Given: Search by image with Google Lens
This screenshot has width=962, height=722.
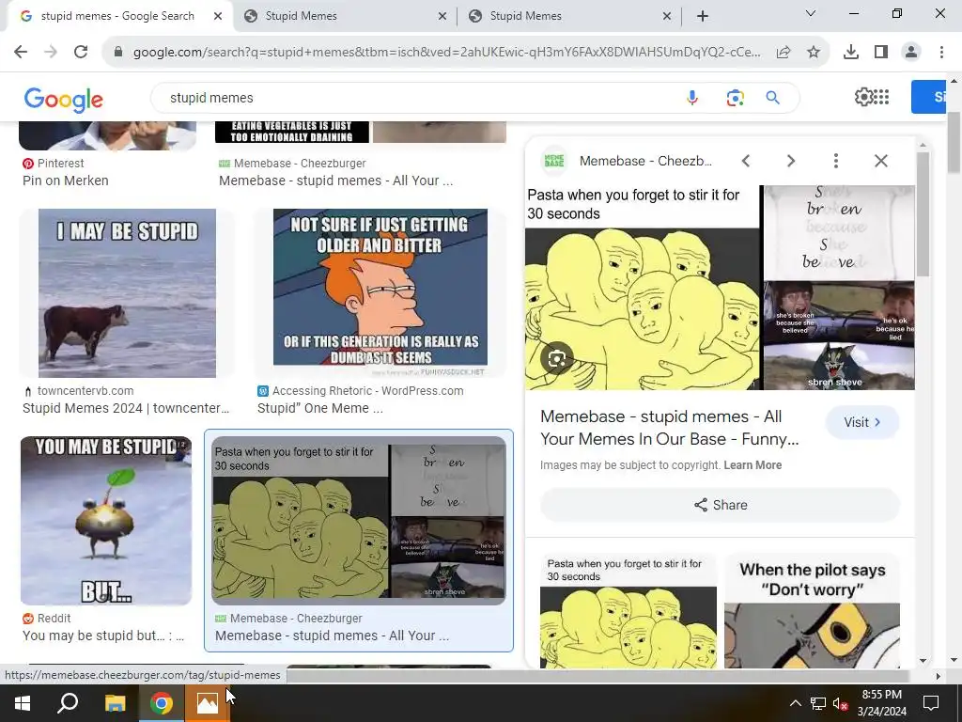Looking at the screenshot, I should [735, 98].
